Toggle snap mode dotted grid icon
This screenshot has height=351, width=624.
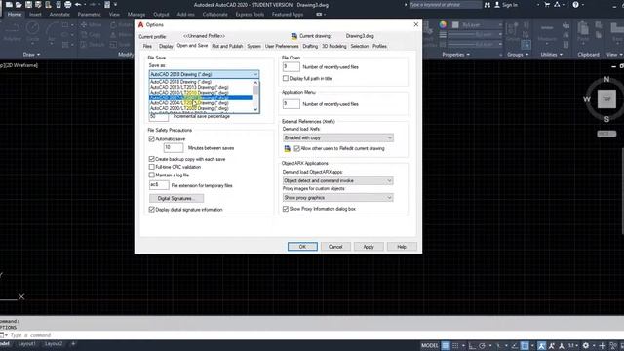pos(455,346)
